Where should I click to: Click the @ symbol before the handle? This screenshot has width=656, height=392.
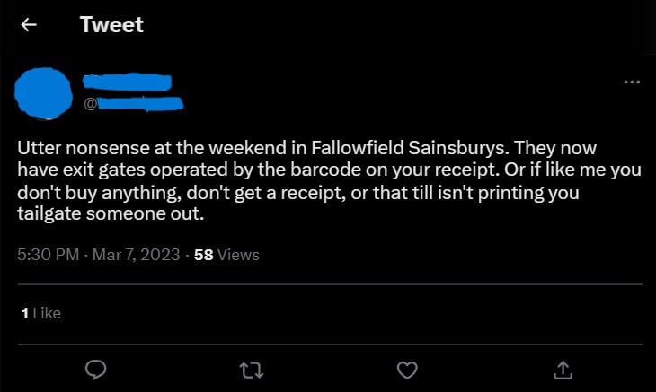(x=90, y=103)
